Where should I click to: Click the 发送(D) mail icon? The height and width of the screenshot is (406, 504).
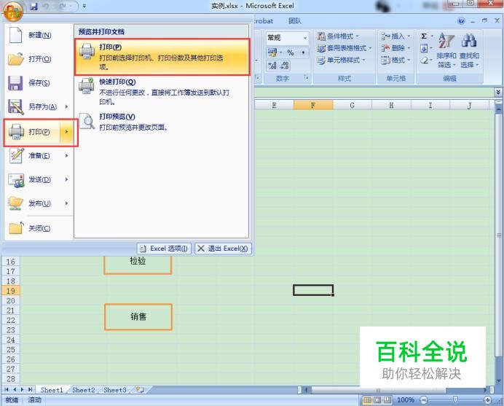(16, 180)
